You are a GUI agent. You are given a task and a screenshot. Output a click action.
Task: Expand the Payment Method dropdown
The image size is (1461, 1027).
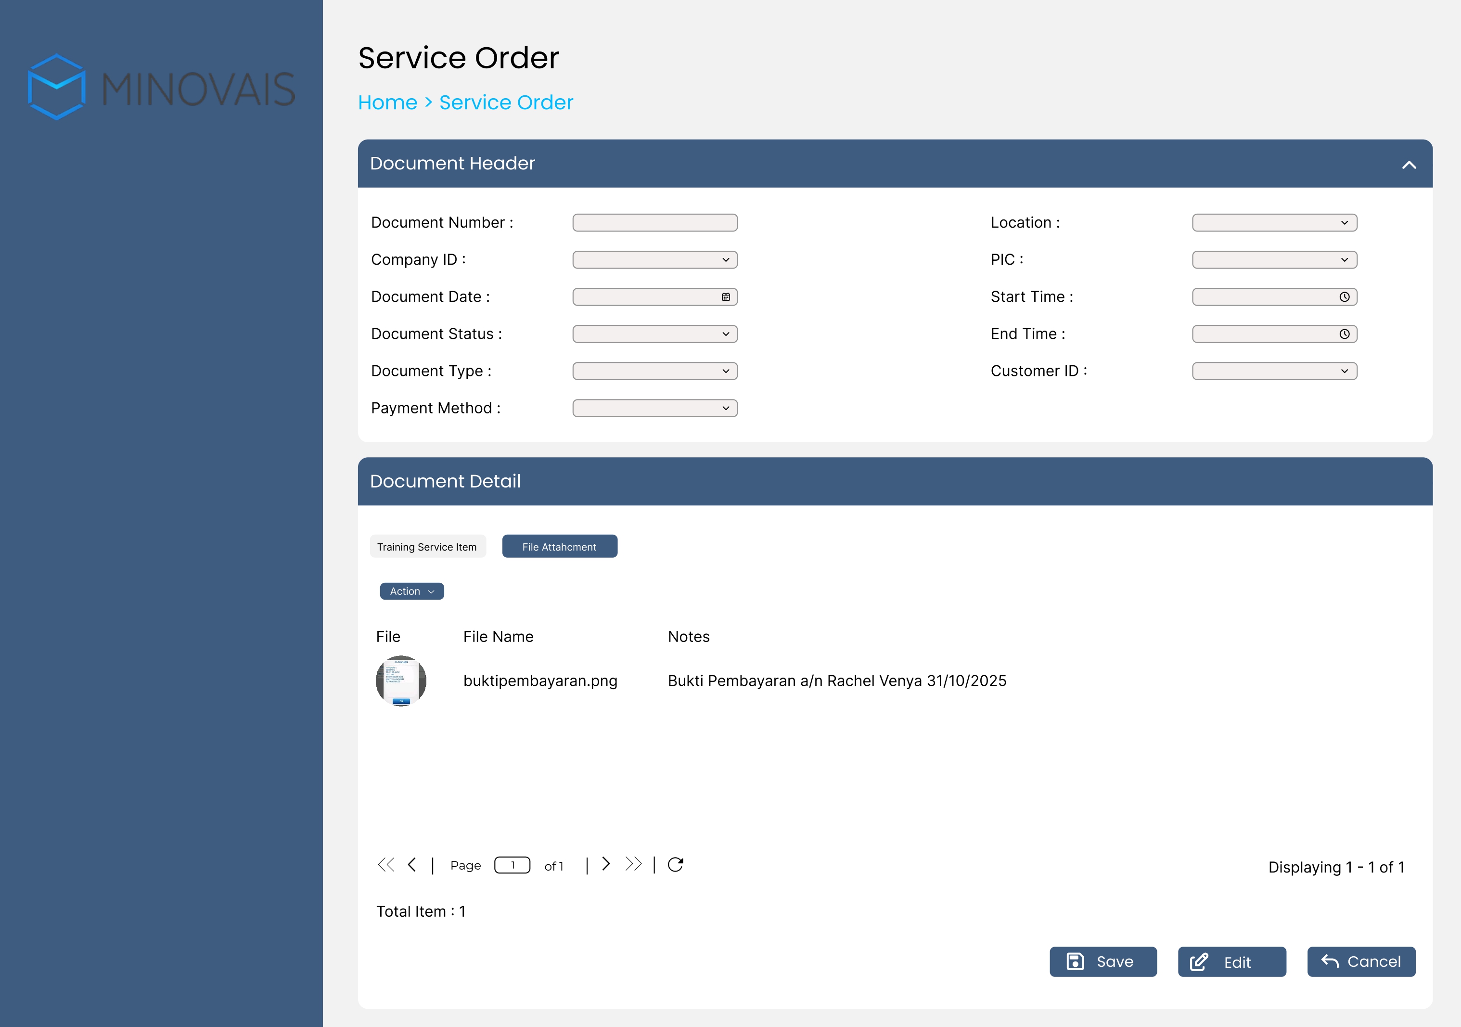tap(655, 408)
